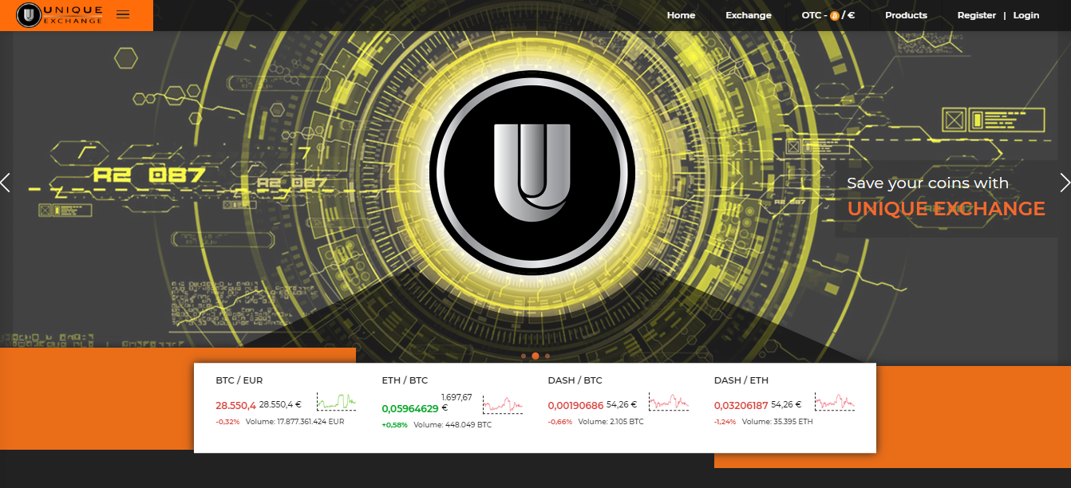1071x488 pixels.
Task: Open the ETH / BTC pair
Action: (x=405, y=380)
